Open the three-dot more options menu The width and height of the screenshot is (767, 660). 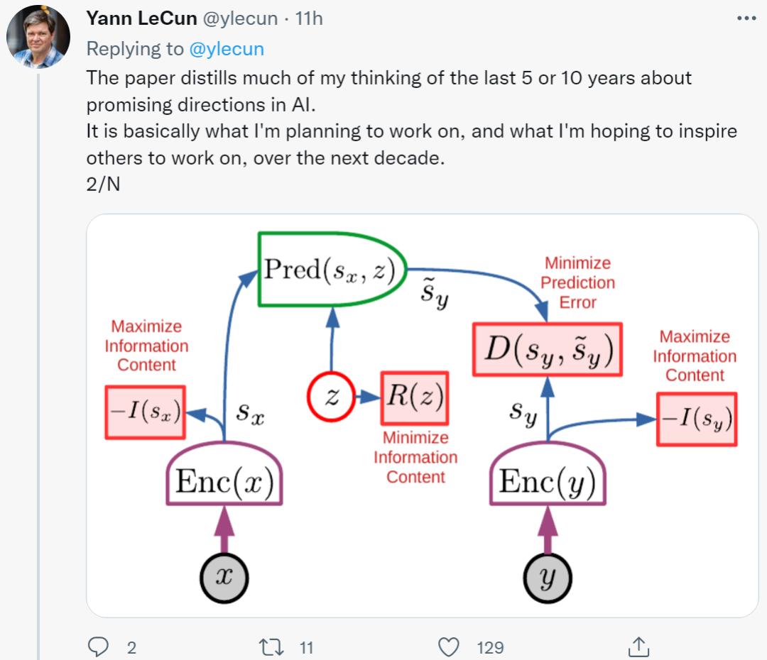pos(746,18)
